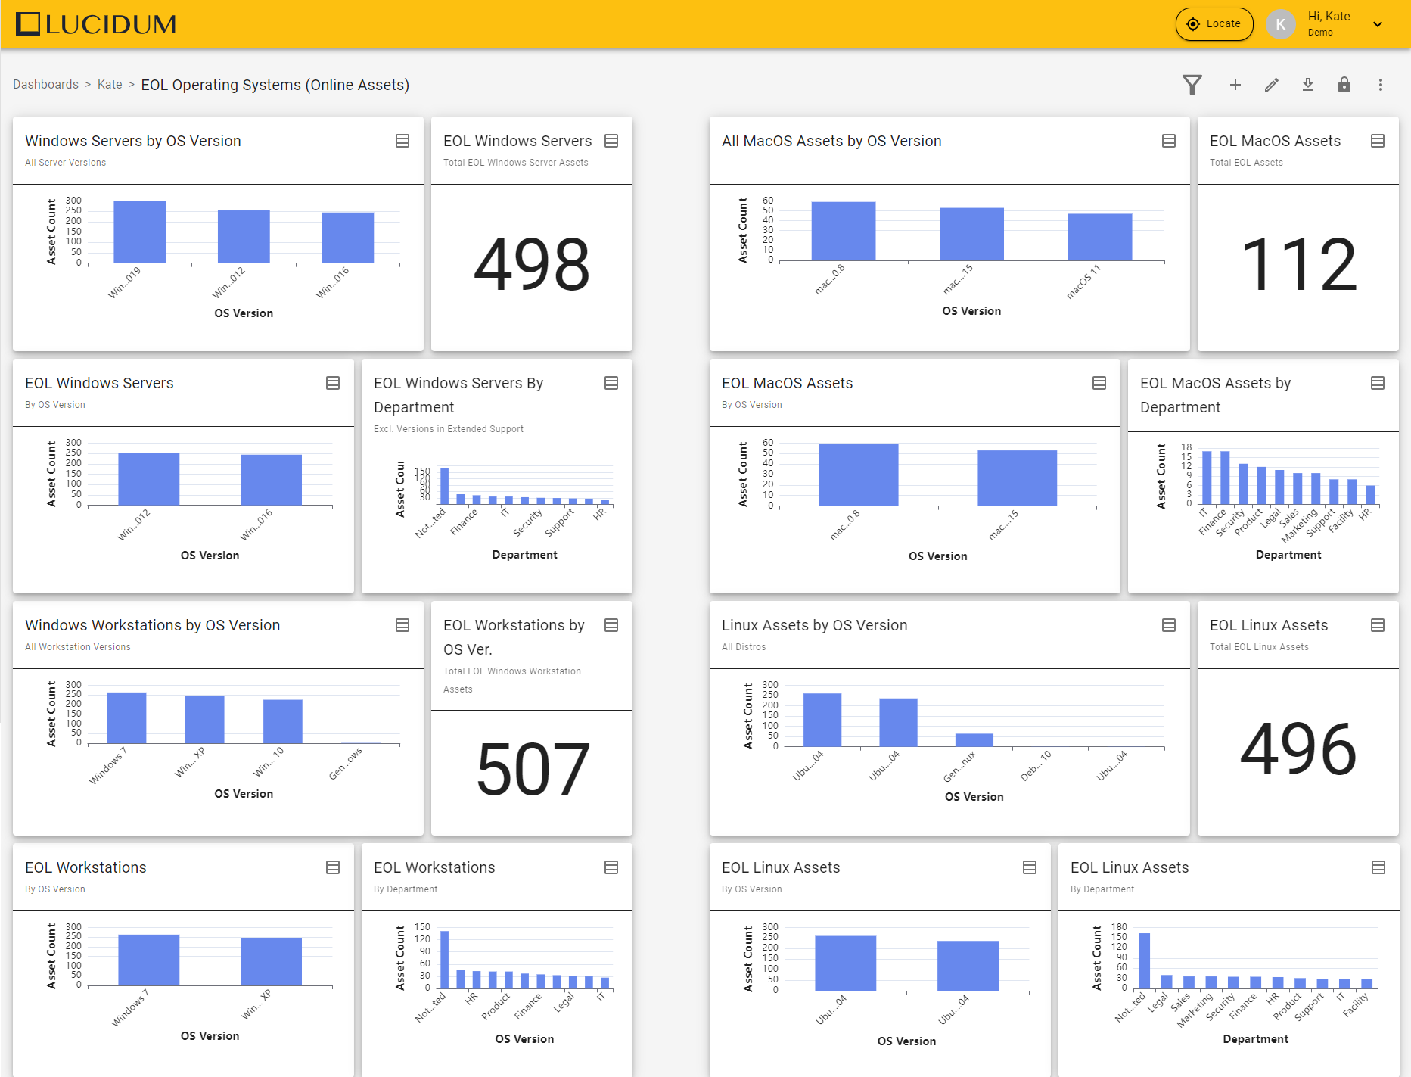Image resolution: width=1411 pixels, height=1077 pixels.
Task: Open the Kate breadcrumb link
Action: click(x=110, y=85)
